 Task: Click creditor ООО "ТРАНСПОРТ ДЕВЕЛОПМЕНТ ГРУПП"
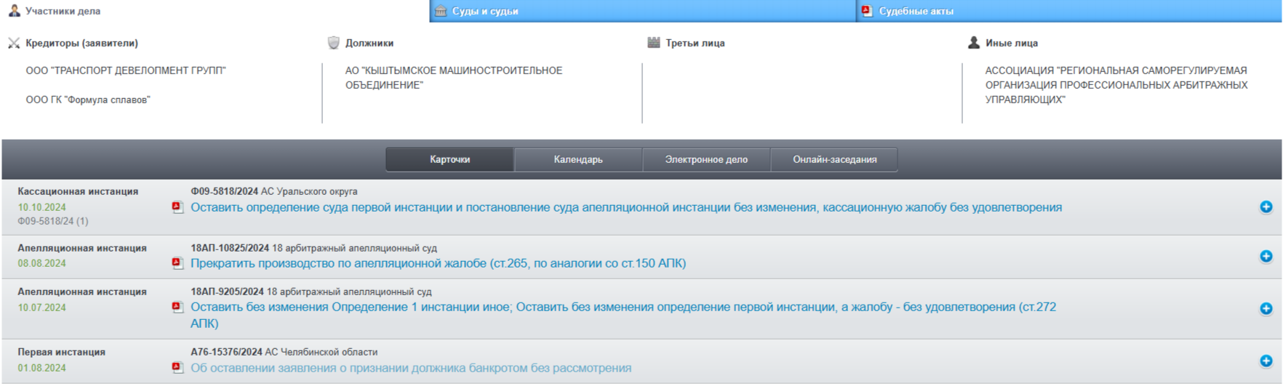pos(126,71)
